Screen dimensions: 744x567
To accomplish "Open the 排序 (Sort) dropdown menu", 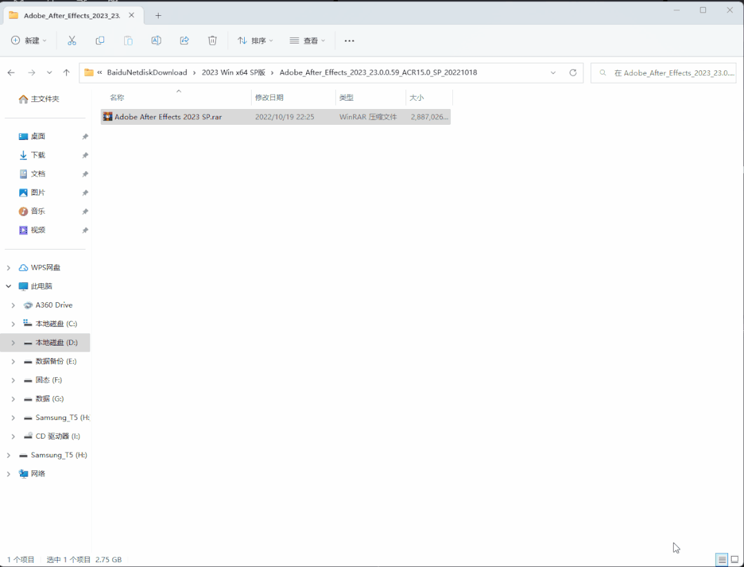I will point(255,41).
